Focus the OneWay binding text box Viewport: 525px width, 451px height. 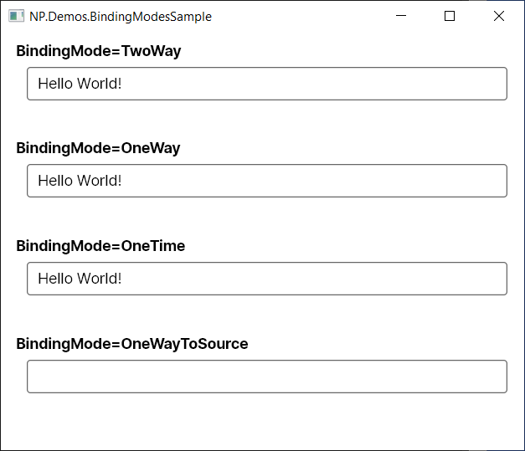tap(267, 181)
